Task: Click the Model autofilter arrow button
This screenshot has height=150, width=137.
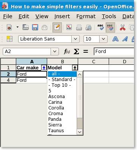Action: [75, 68]
